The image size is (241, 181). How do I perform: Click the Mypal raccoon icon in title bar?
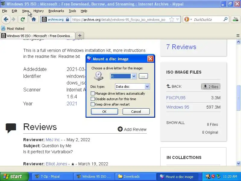click(x=3, y=3)
